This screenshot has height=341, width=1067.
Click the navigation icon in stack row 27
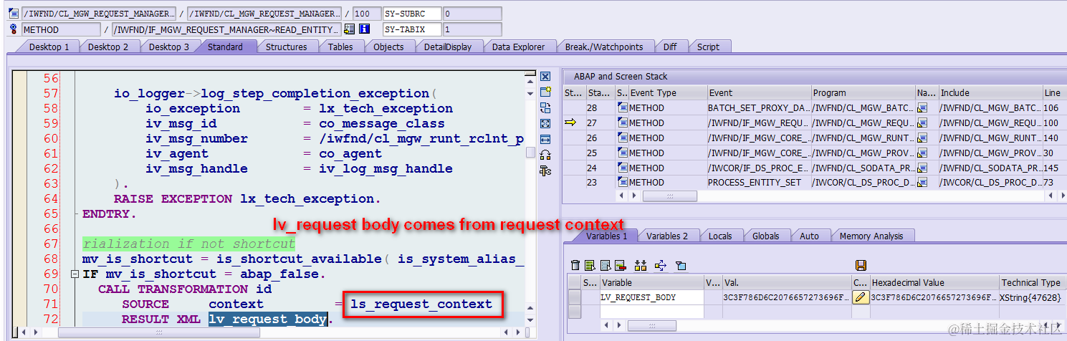coord(922,123)
